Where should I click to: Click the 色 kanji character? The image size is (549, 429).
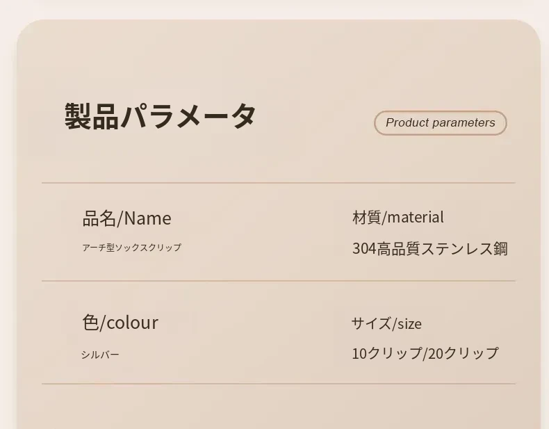tap(90, 323)
